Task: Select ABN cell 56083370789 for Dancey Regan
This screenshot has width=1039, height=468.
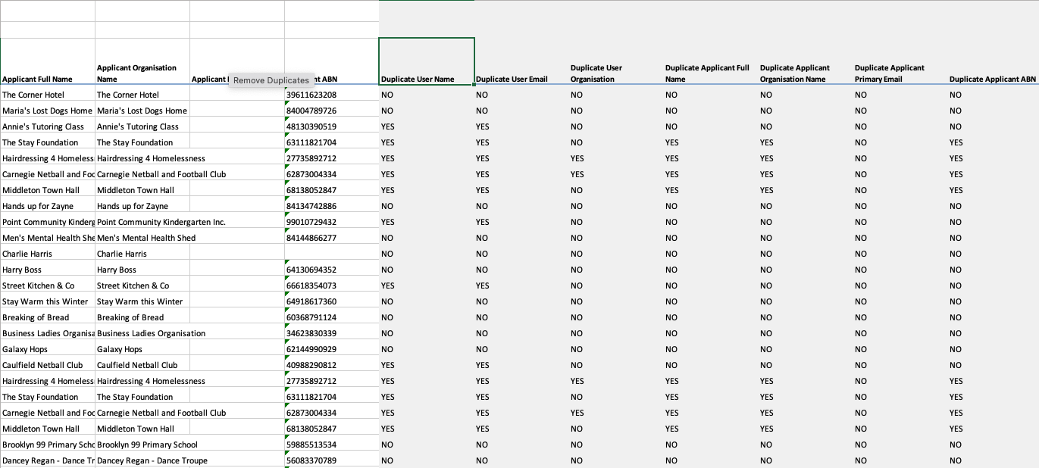Action: click(x=331, y=460)
